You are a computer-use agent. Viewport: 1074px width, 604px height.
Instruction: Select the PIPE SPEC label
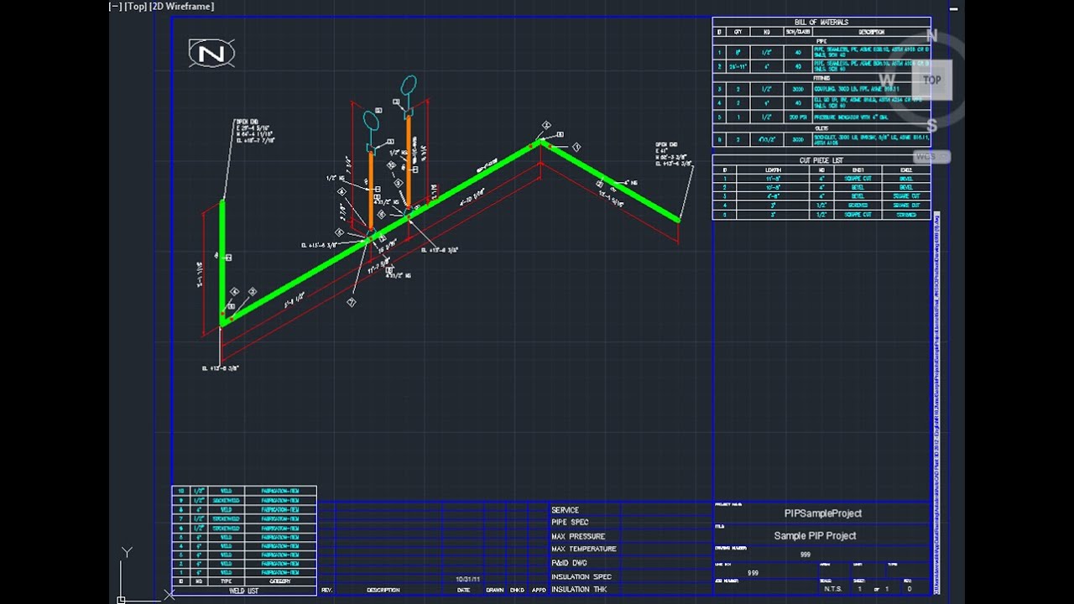click(x=570, y=522)
